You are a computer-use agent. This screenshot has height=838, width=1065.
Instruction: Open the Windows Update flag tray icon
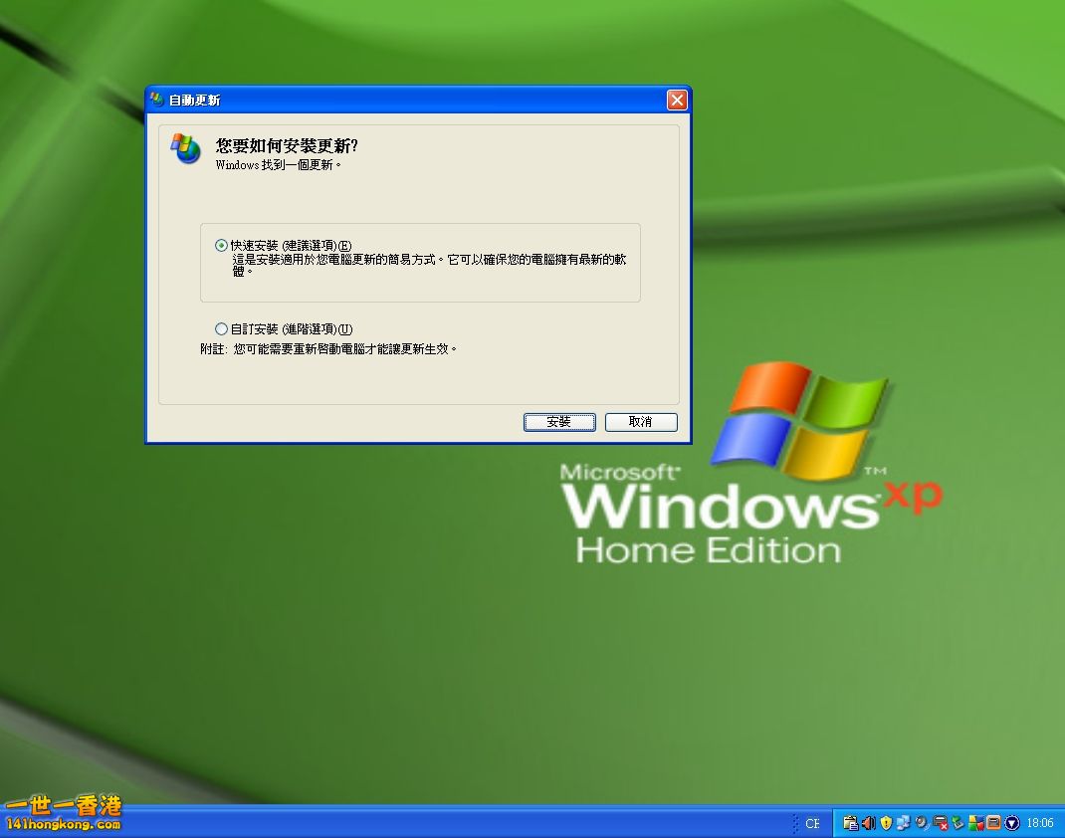point(976,823)
